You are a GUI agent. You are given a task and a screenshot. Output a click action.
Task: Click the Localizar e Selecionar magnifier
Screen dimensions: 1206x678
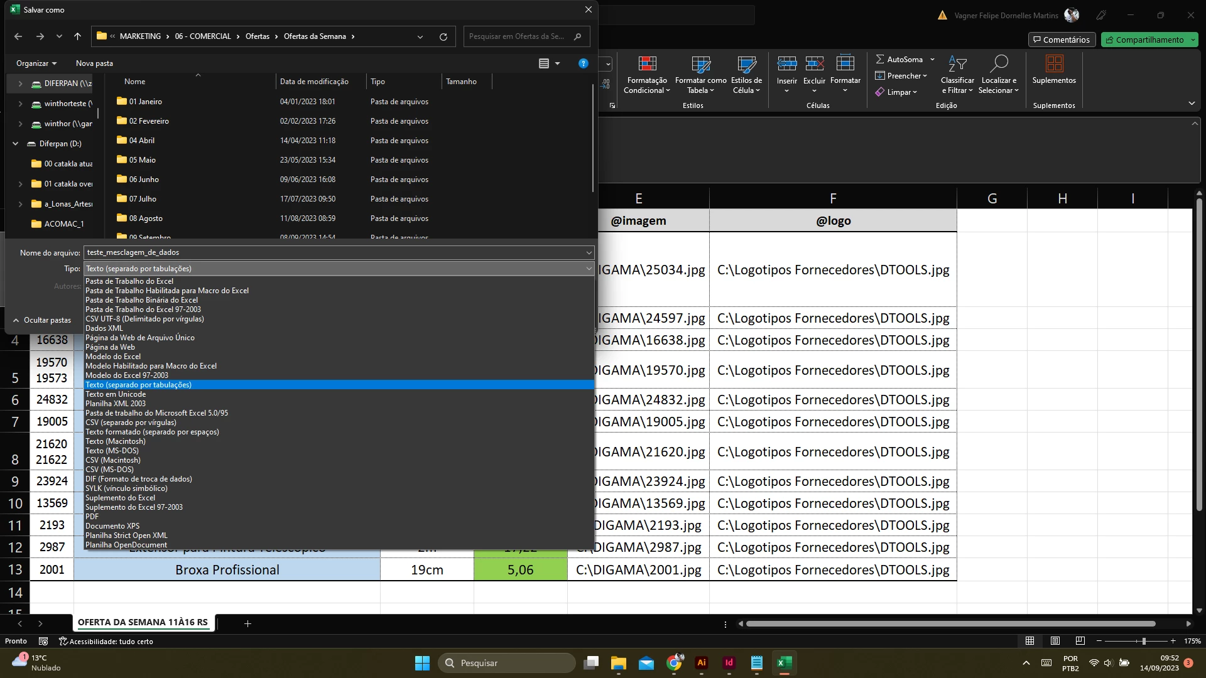click(x=999, y=63)
